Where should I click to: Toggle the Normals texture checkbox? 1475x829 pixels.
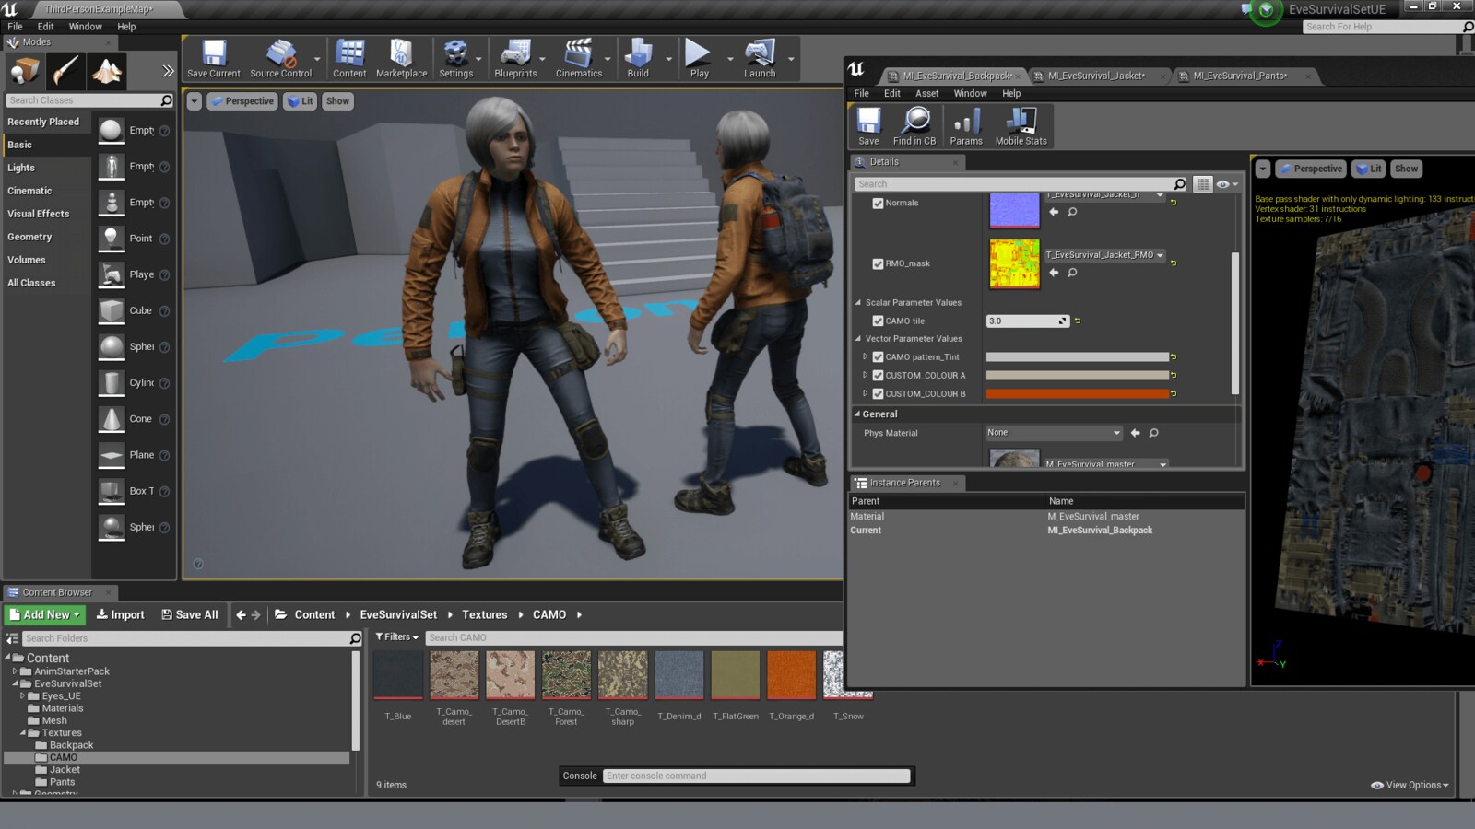pos(877,203)
